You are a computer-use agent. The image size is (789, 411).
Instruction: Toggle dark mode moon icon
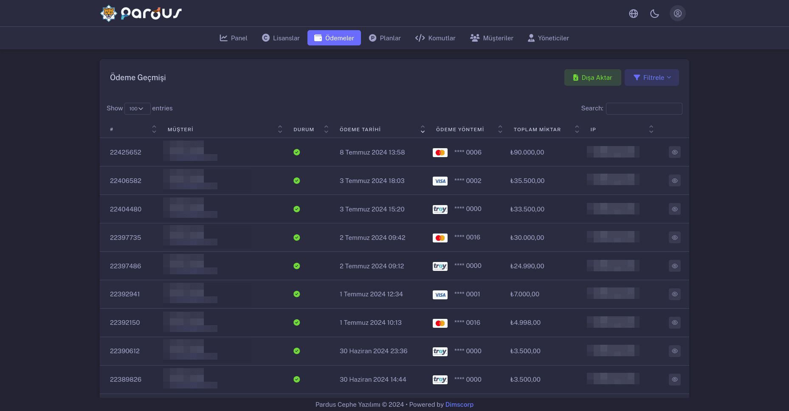[654, 14]
